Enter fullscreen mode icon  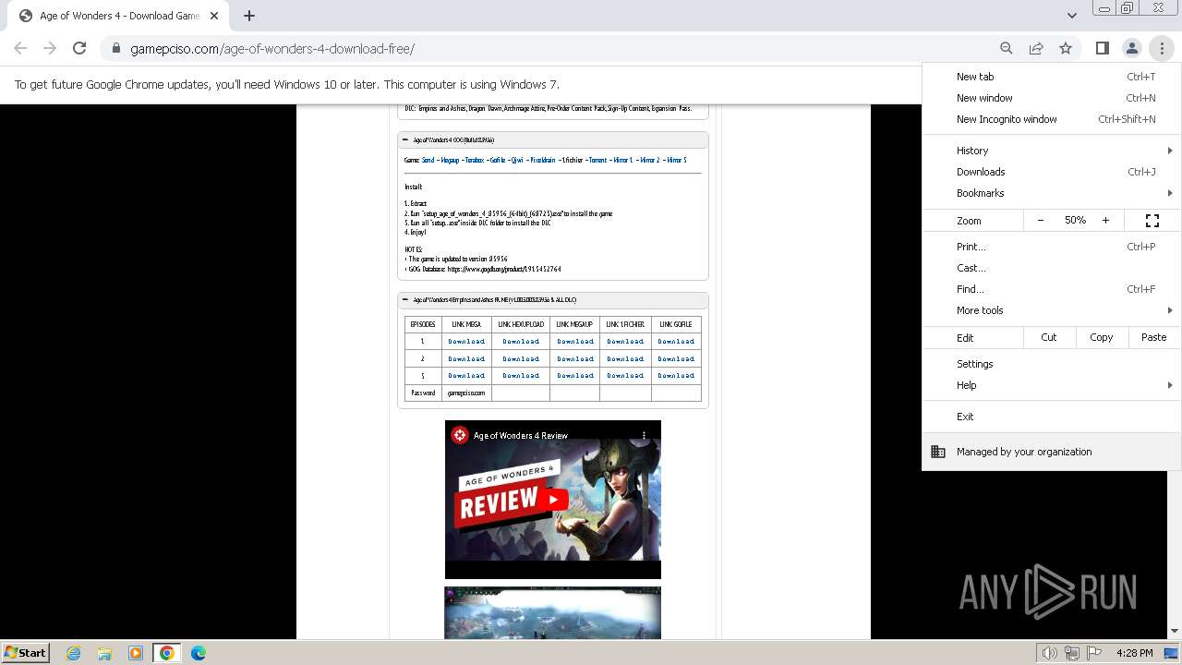point(1152,221)
